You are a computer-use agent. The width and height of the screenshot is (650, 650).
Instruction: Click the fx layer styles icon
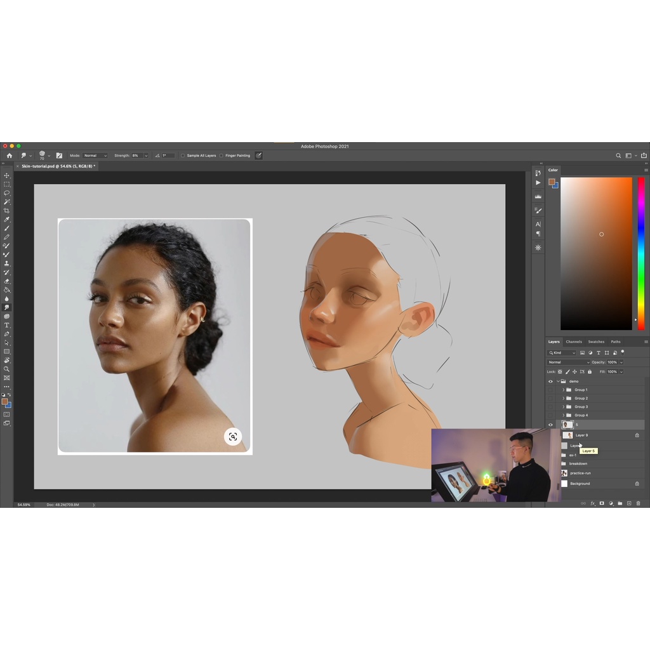593,503
